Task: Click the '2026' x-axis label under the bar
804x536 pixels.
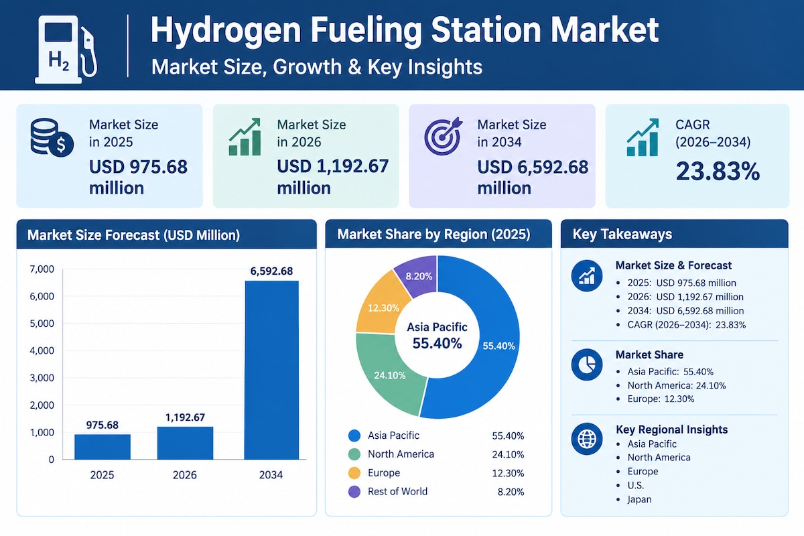Action: click(x=185, y=475)
